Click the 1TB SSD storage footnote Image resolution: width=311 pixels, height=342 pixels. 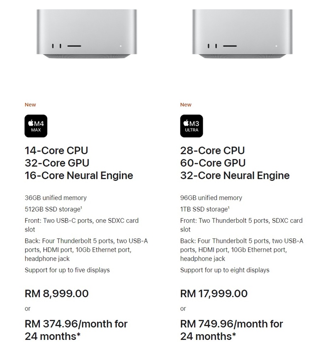(x=229, y=208)
